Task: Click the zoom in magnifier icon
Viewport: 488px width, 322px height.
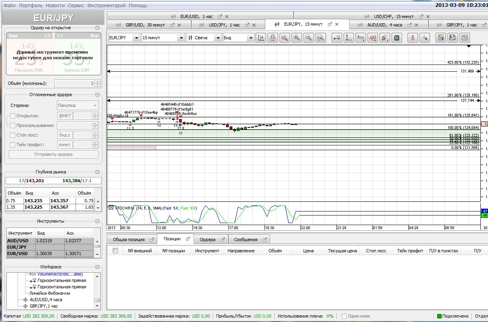Action: click(296, 38)
